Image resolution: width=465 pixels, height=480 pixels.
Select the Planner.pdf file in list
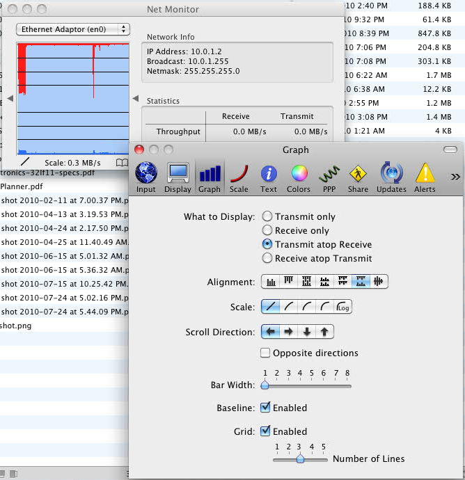click(x=22, y=186)
